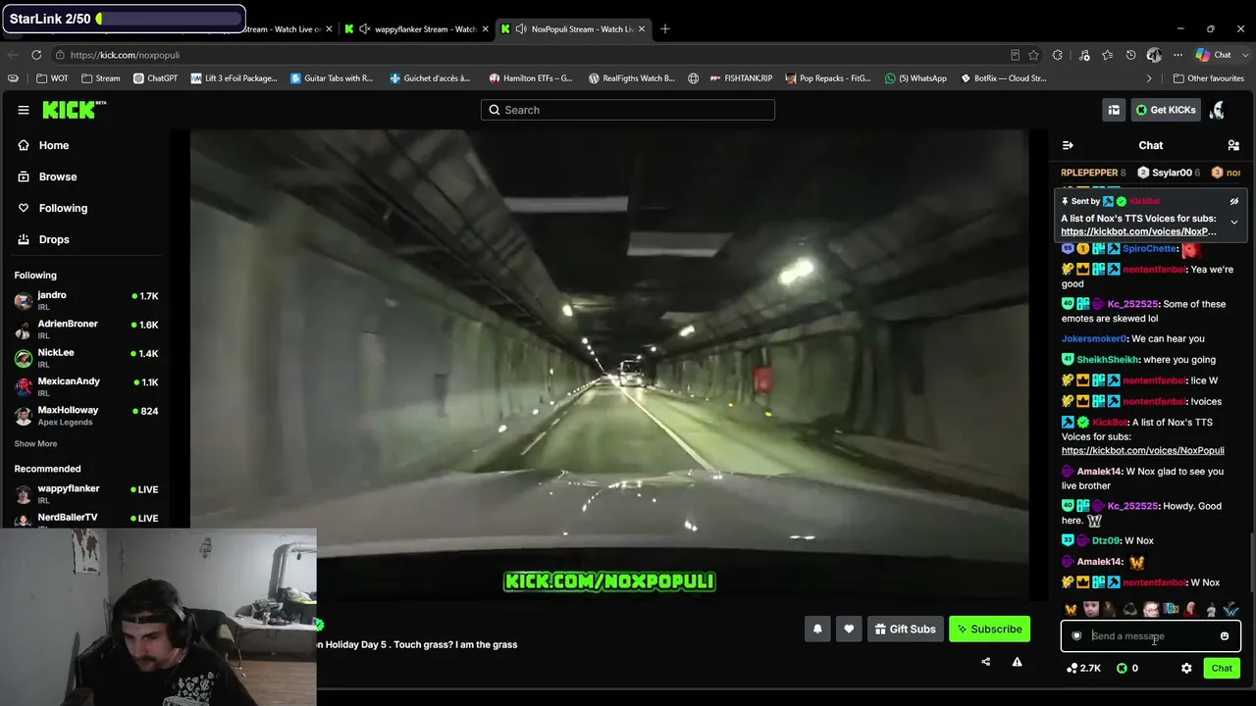Show more bookmarks chevron
Screen dimensions: 1256x706
pos(1149,78)
